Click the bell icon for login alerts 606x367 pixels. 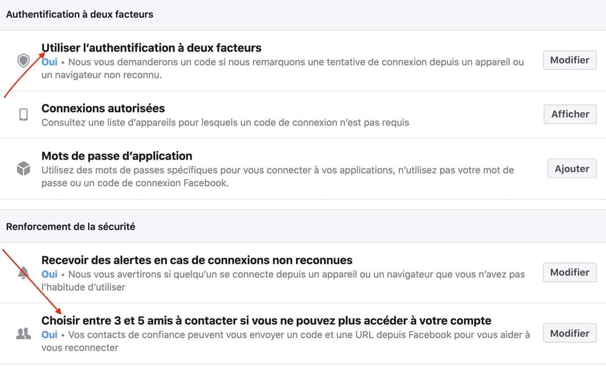[24, 273]
